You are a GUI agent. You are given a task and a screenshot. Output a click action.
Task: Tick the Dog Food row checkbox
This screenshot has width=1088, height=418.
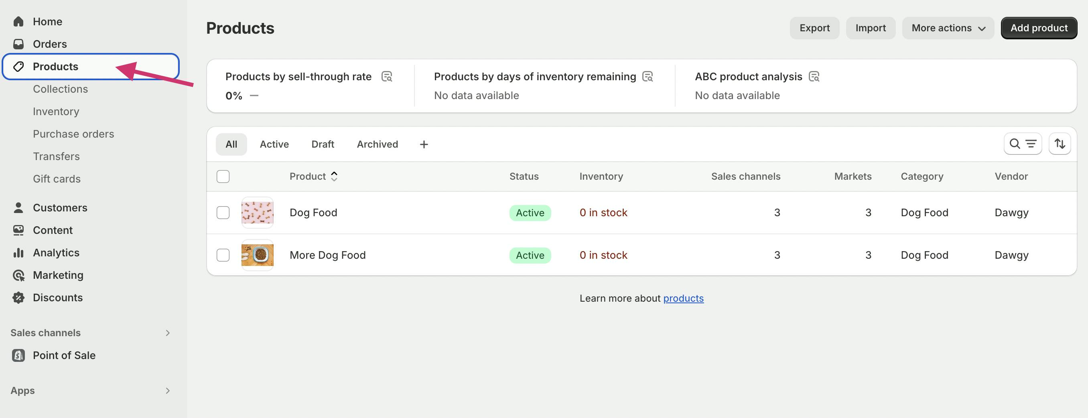(x=223, y=212)
